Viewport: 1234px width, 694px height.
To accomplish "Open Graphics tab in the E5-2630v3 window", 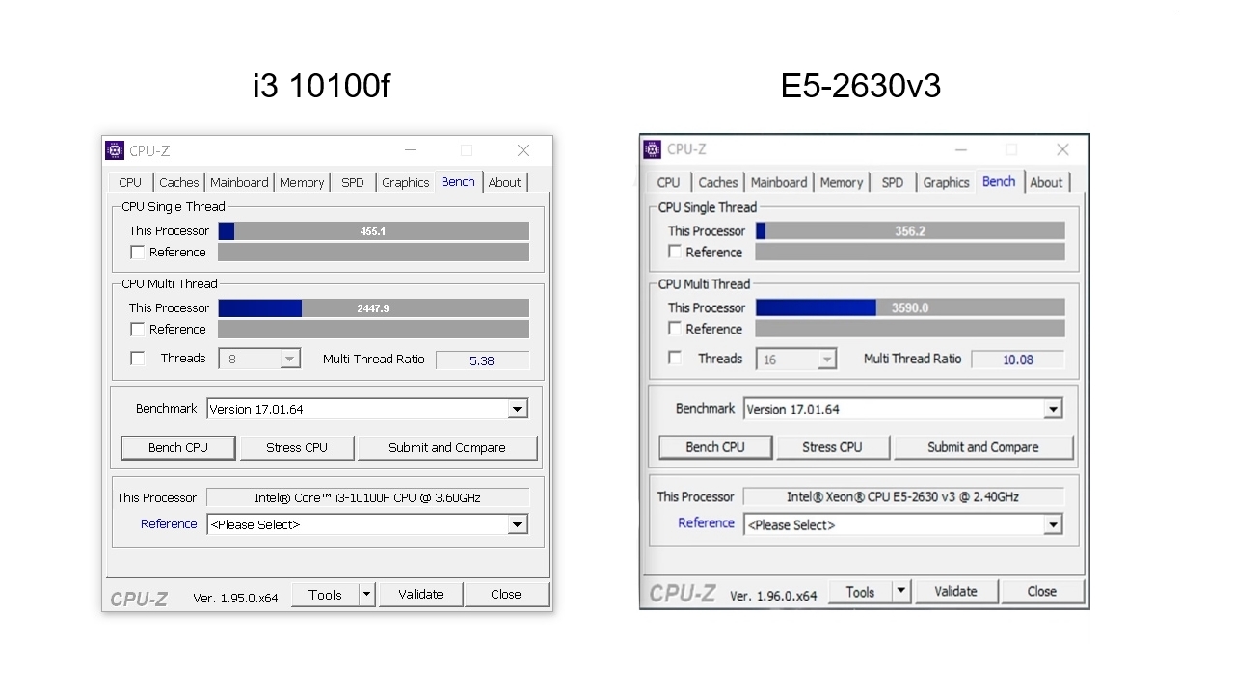I will [947, 182].
